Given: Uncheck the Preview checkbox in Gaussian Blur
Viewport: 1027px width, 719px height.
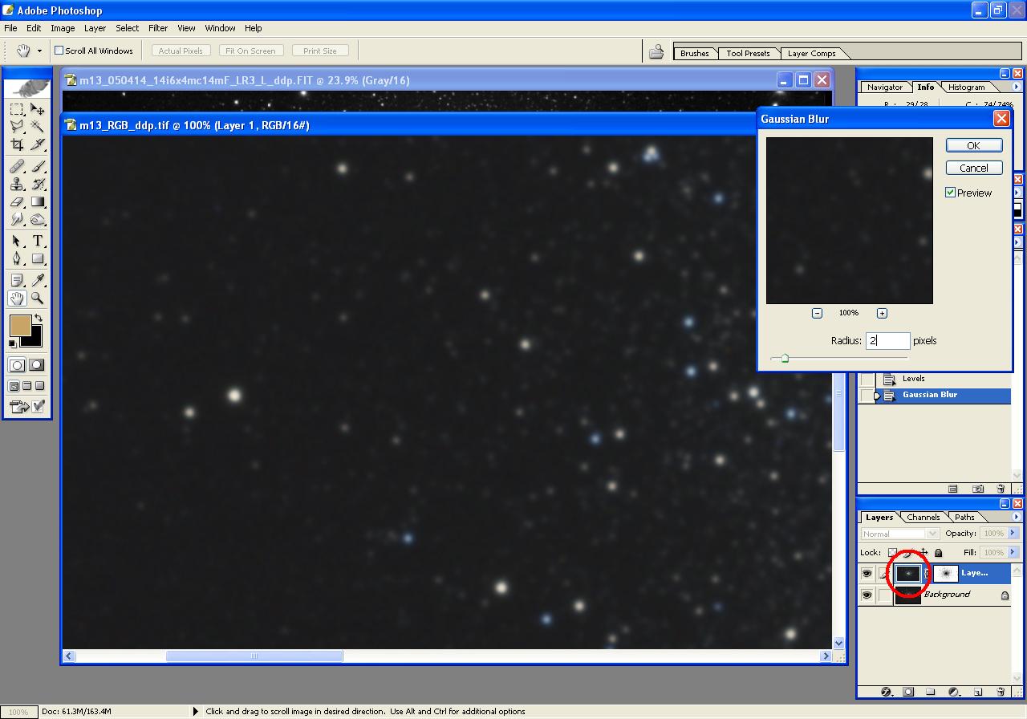Looking at the screenshot, I should point(951,193).
